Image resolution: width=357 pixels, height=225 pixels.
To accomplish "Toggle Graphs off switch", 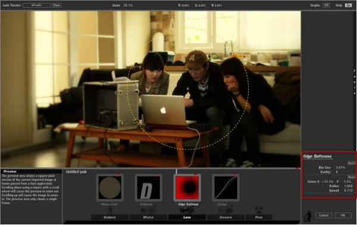I will point(326,5).
